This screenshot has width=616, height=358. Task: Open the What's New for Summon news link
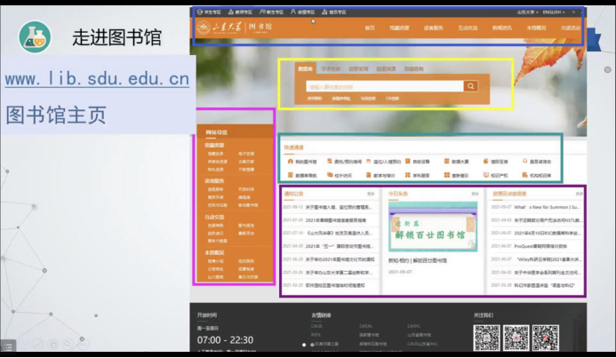point(547,206)
